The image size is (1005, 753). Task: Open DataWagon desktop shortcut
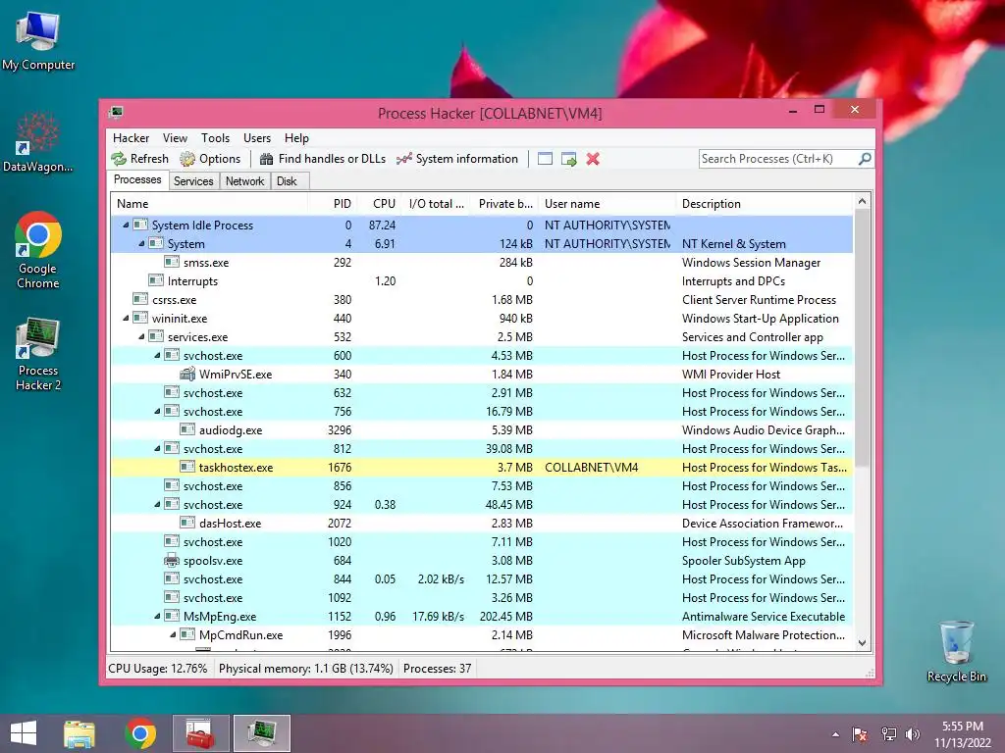(38, 142)
